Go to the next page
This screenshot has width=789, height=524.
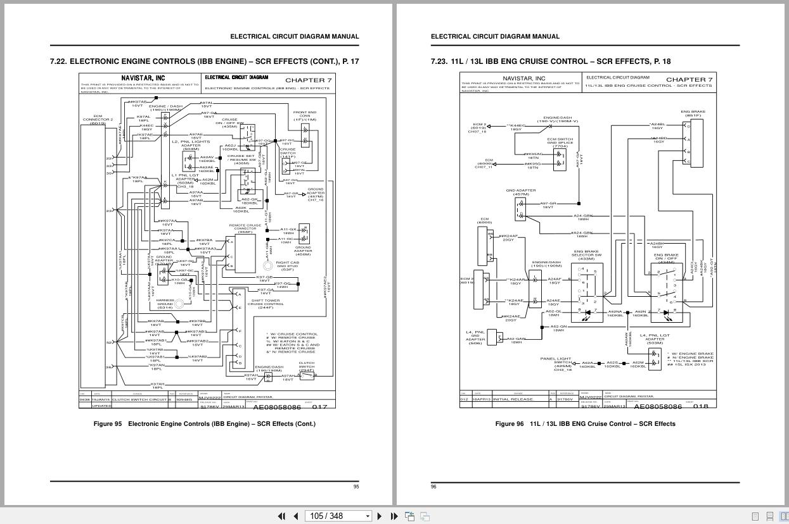(x=380, y=516)
